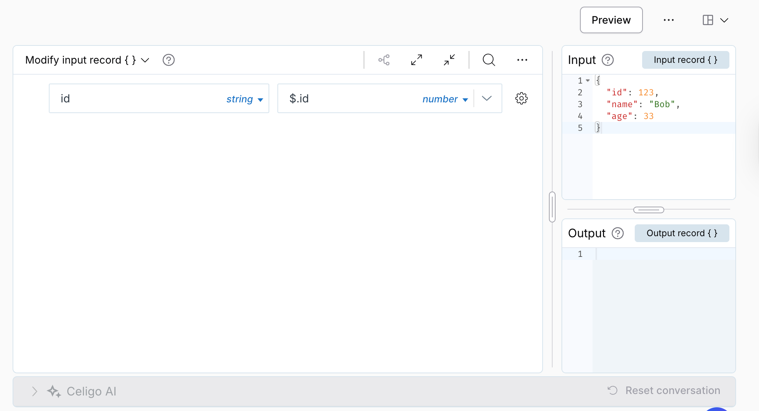Click the Celigo AI sparkle icon
The height and width of the screenshot is (411, 759).
pos(54,391)
